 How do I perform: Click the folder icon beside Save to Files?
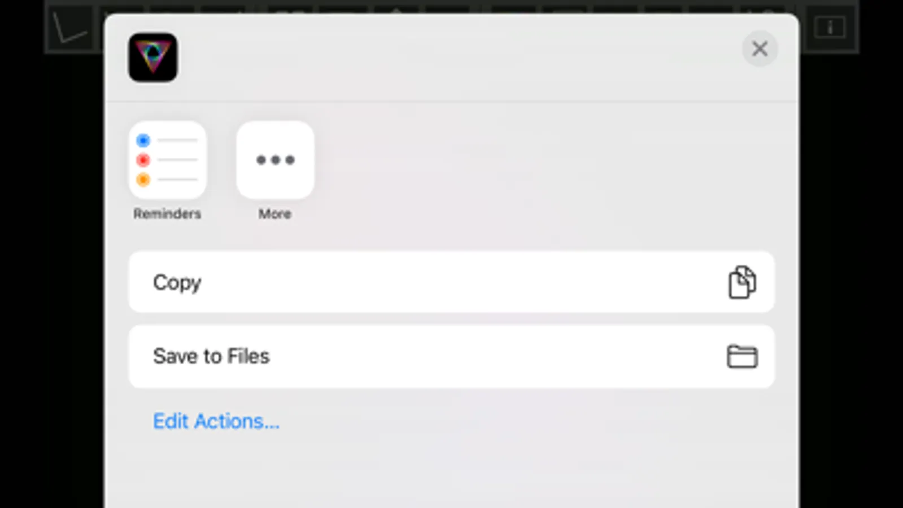(742, 356)
